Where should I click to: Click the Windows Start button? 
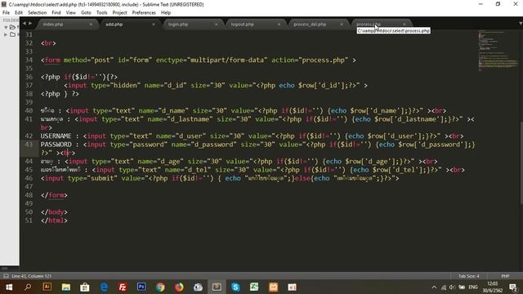(9, 287)
